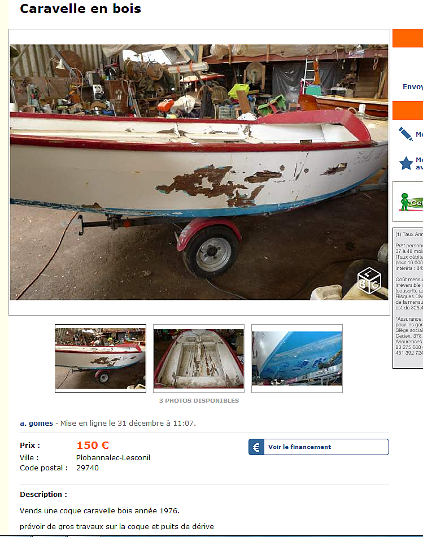This screenshot has width=423, height=537.
Task: Click the LBC cube watermark on photo
Action: click(x=369, y=280)
